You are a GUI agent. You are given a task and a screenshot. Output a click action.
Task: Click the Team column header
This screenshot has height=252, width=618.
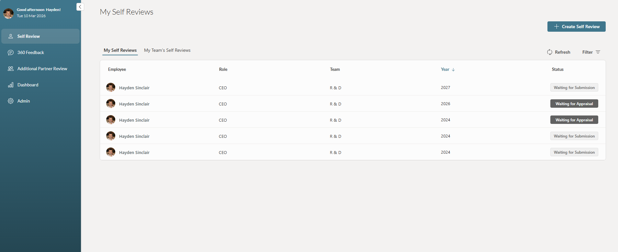pos(335,70)
